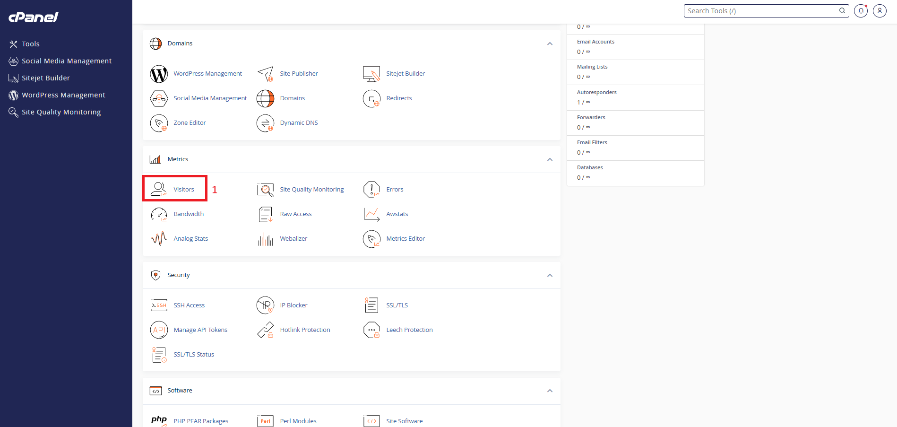This screenshot has height=427, width=897.
Task: Collapse the Security section chevron
Action: [x=550, y=275]
